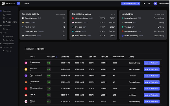
Task: Click the Dash Score info icon
Action: tap(56, 57)
